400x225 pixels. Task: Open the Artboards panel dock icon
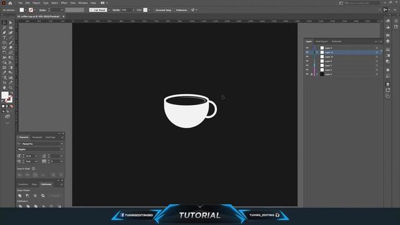tap(387, 96)
